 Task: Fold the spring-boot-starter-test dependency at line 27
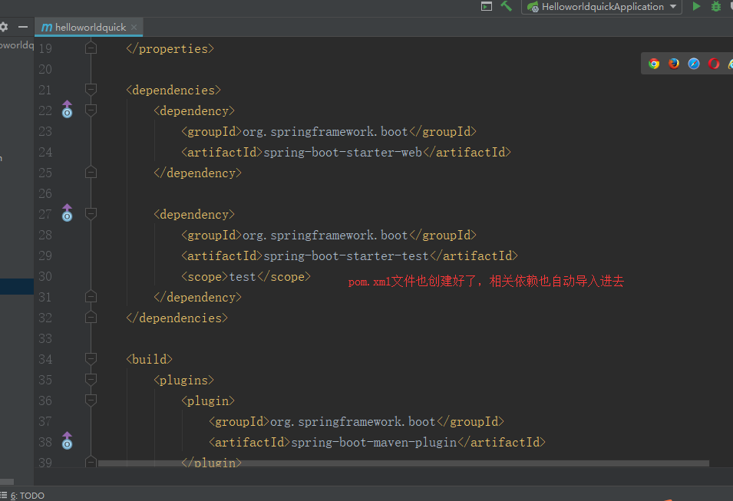91,214
